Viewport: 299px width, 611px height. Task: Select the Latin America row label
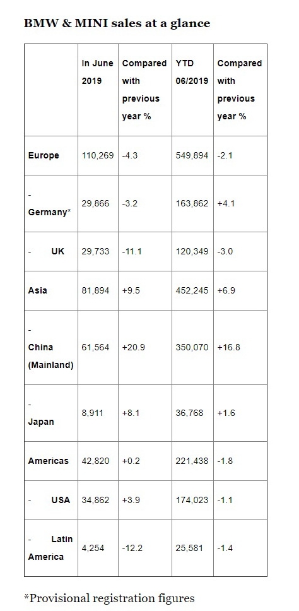click(50, 548)
